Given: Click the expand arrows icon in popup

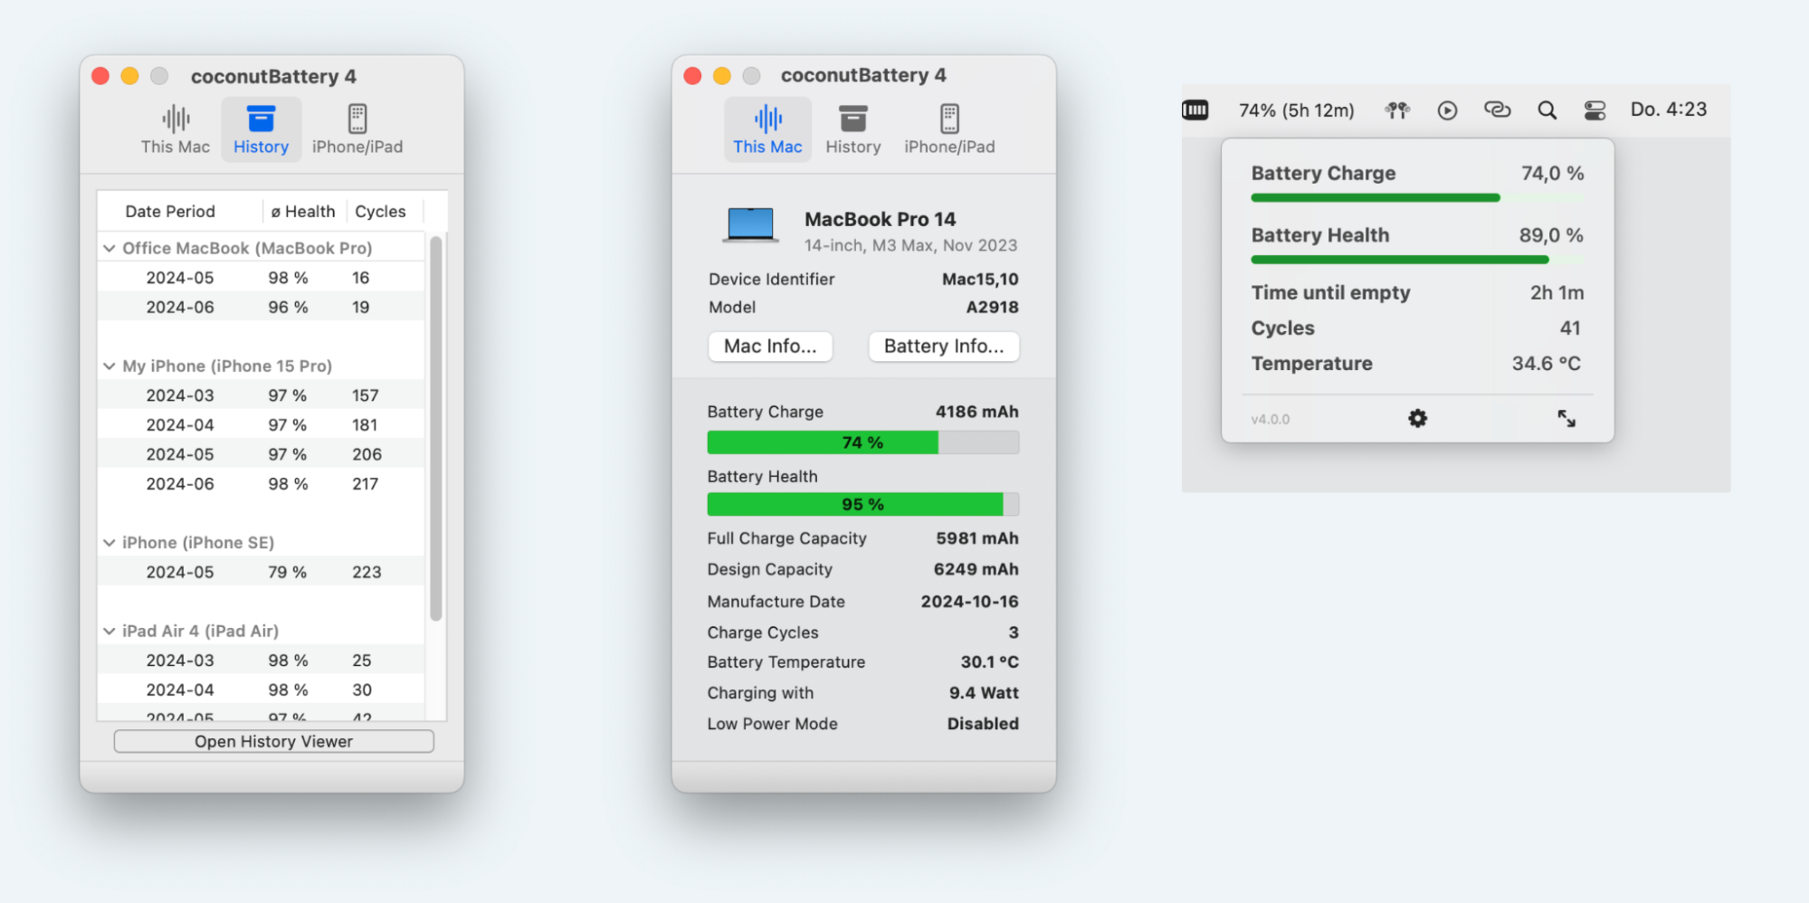Looking at the screenshot, I should point(1566,418).
